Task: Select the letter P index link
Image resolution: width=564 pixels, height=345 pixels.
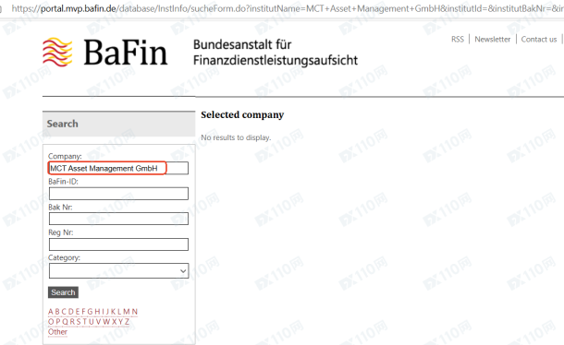Action: coord(58,322)
